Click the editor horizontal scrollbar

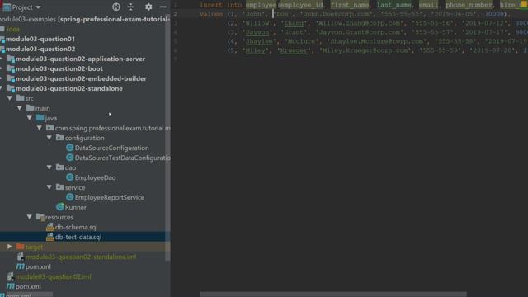(333, 295)
